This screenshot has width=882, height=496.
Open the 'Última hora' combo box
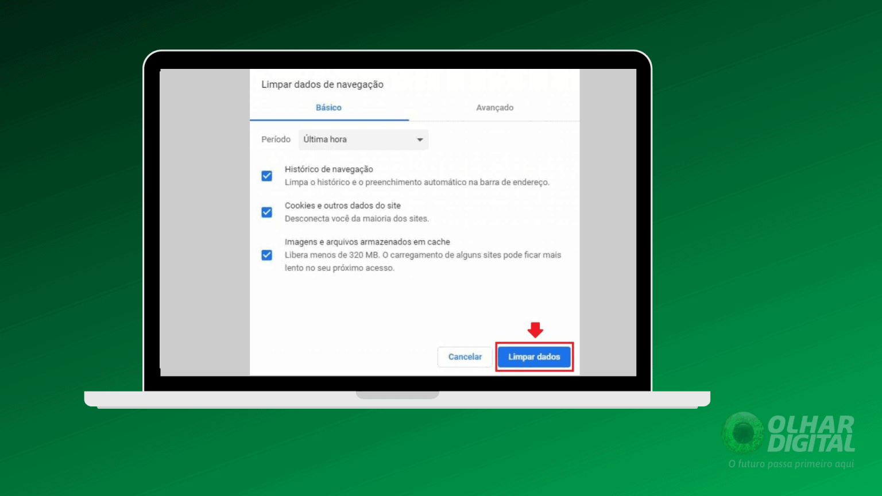pyautogui.click(x=363, y=139)
